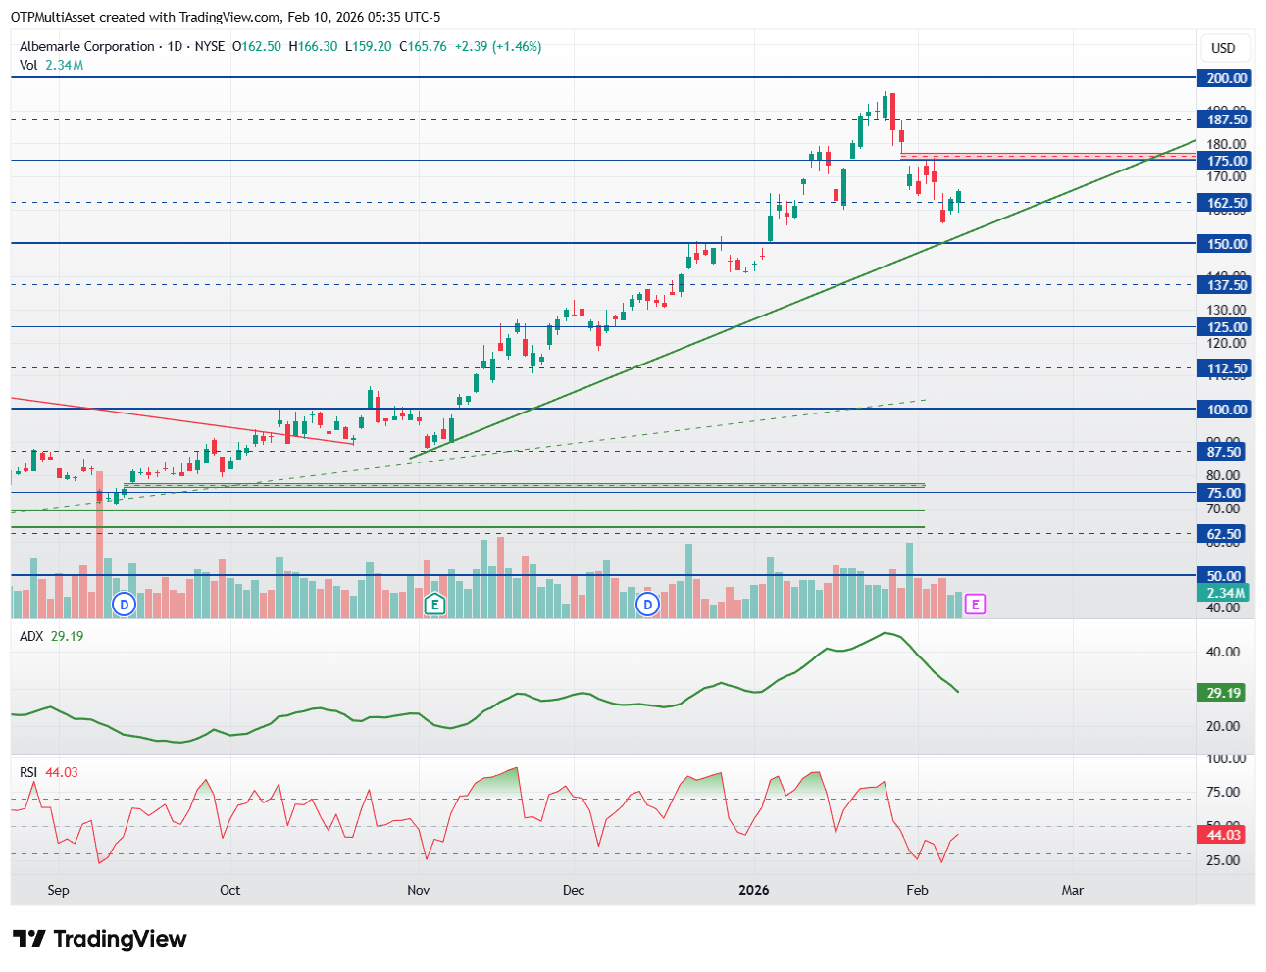Click the Feb label on time axis
This screenshot has width=1266, height=972.
point(917,890)
